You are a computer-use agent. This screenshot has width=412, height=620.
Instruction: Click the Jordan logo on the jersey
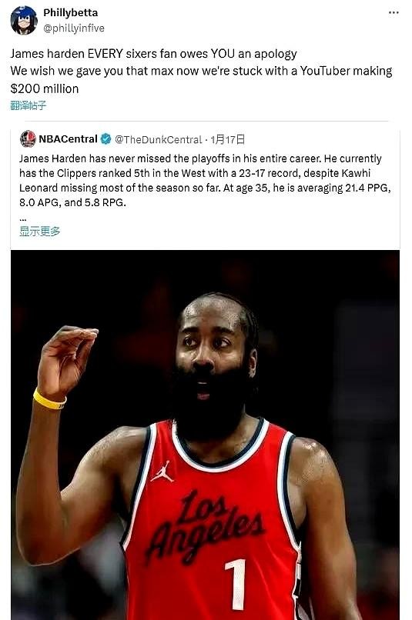point(162,472)
